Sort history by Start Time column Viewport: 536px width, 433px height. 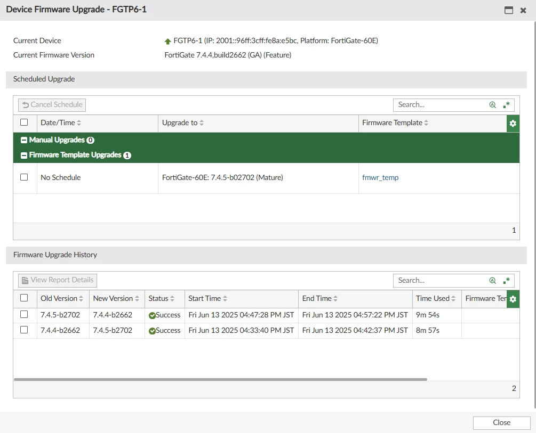(207, 298)
